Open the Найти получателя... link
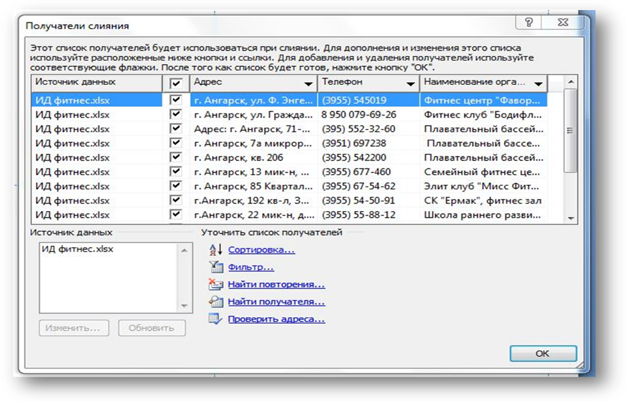The image size is (627, 402). (276, 301)
